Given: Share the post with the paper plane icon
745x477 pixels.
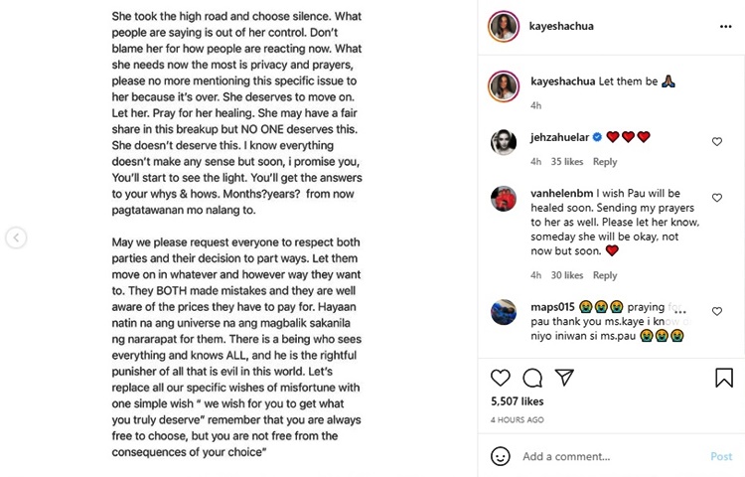Looking at the screenshot, I should click(x=564, y=378).
